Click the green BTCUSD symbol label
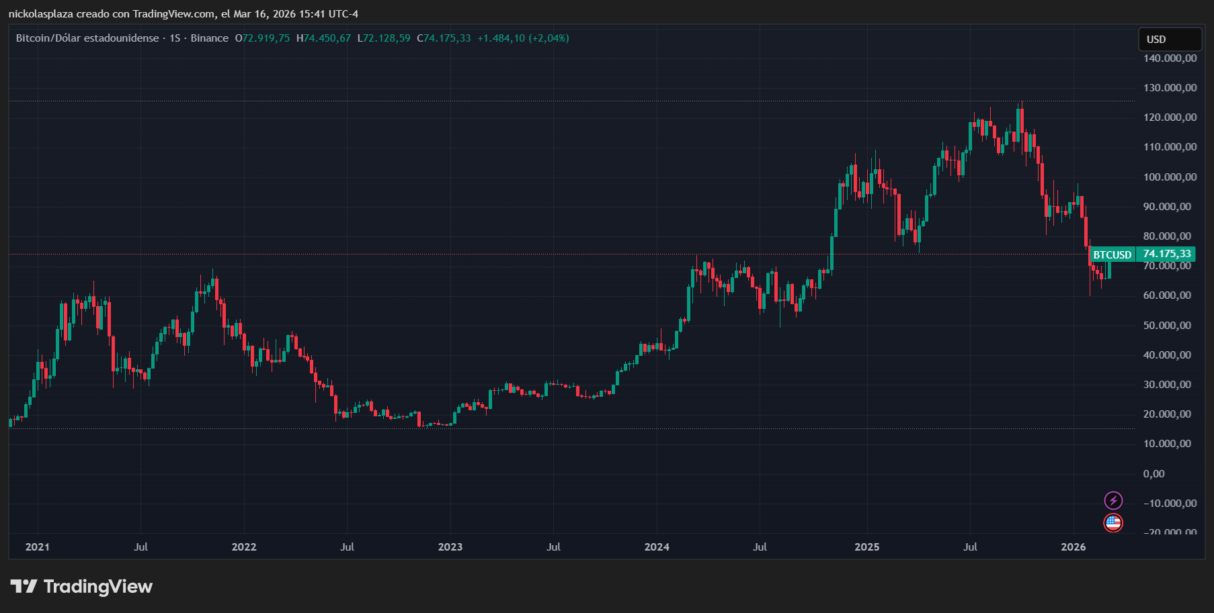The image size is (1214, 613). pyautogui.click(x=1112, y=254)
